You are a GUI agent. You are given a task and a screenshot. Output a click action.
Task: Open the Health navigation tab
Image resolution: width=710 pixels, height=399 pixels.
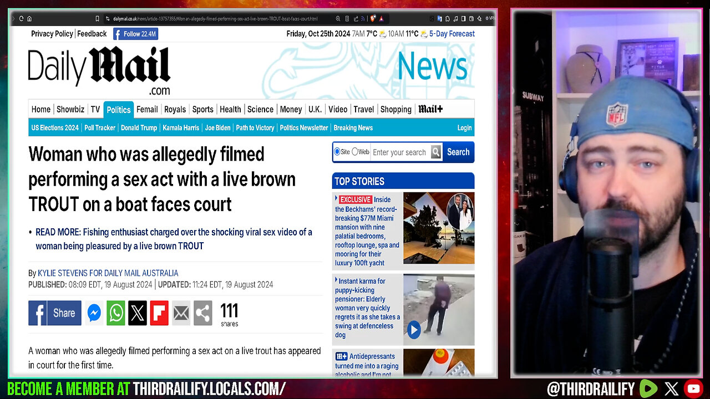[x=230, y=109]
